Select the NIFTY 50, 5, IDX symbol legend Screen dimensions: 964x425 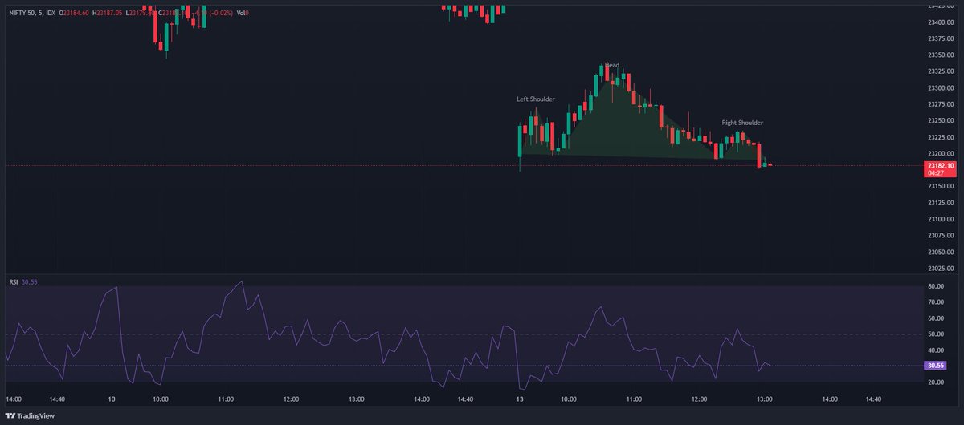[33, 14]
